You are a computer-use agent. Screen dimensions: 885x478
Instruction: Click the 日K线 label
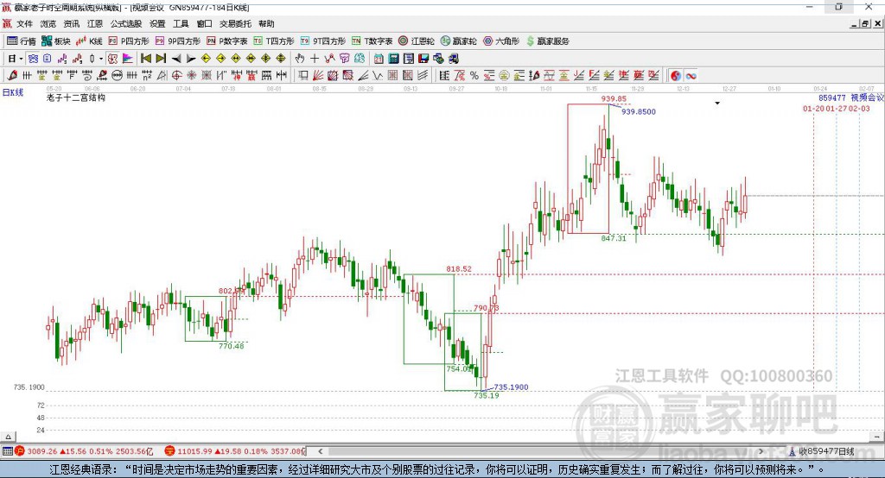pyautogui.click(x=13, y=92)
